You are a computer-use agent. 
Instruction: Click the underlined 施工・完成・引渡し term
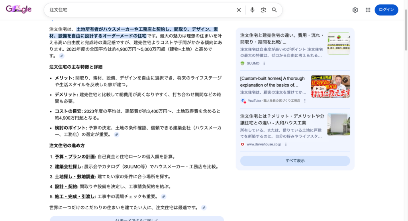coord(75,197)
